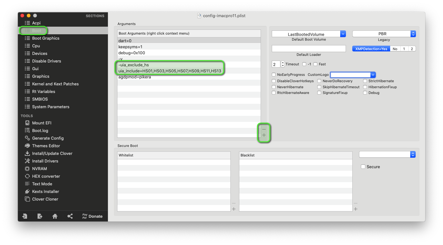Enable the DisableCloverHotkeys checkbox
The image size is (443, 245).
(x=274, y=81)
